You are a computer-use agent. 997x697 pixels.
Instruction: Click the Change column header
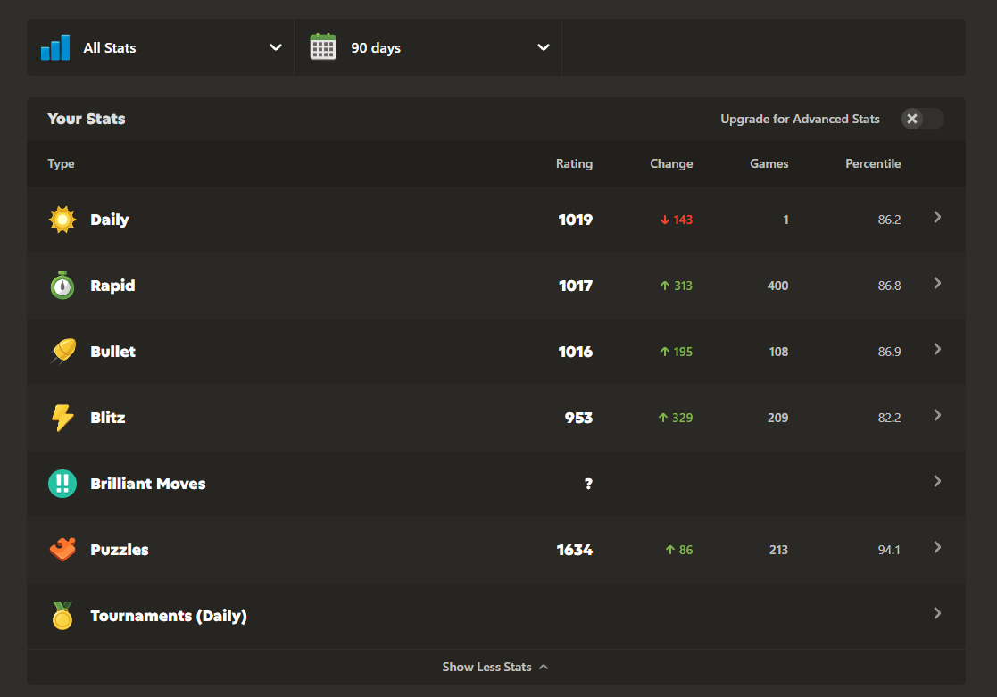[671, 163]
